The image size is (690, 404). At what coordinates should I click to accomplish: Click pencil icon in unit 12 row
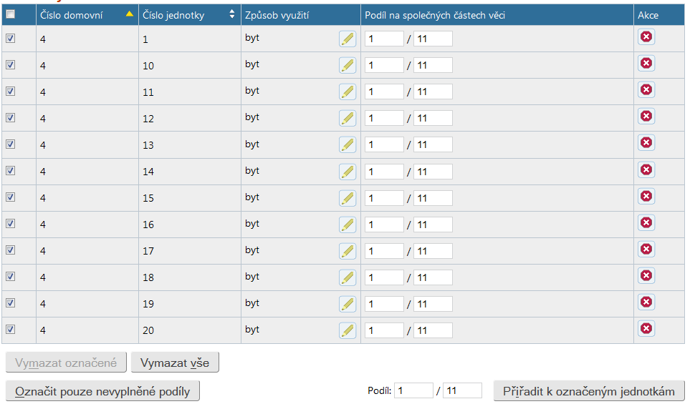pos(348,118)
